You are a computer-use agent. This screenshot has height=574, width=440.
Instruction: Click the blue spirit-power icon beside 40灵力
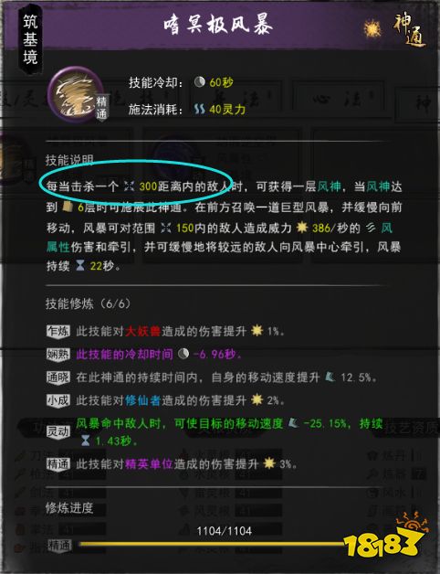pyautogui.click(x=199, y=109)
